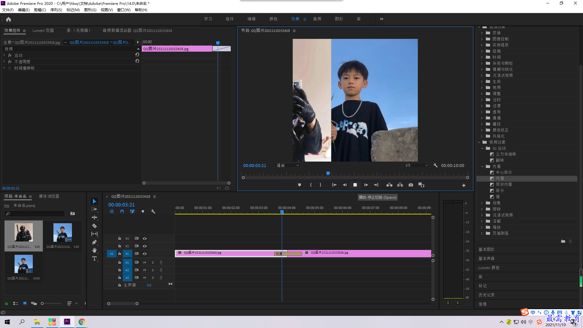
Task: Open Program monitor wrench settings
Action: [435, 166]
